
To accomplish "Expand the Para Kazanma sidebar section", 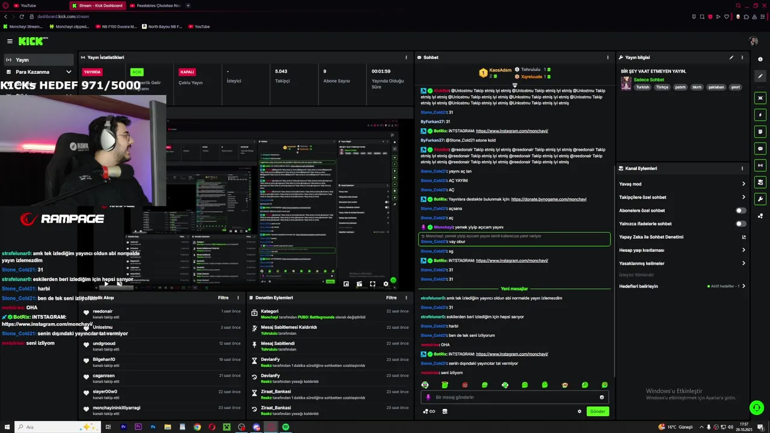I will [38, 72].
